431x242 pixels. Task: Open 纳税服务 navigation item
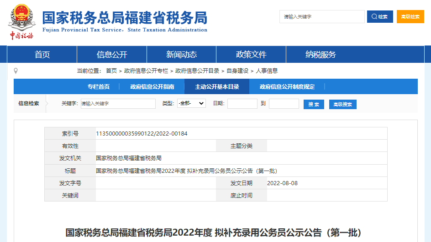click(x=321, y=55)
